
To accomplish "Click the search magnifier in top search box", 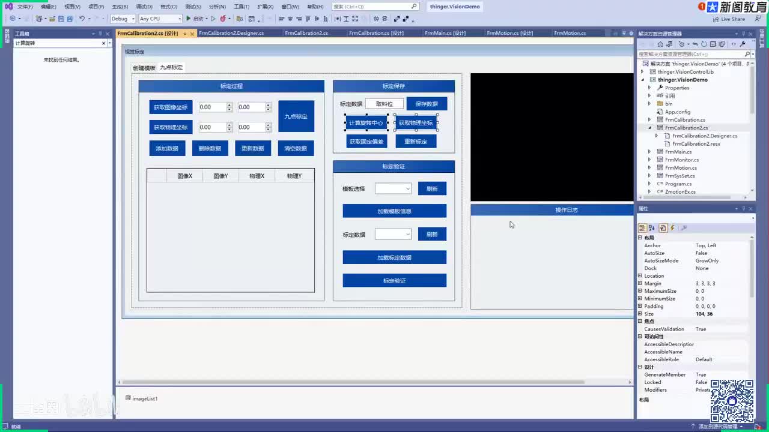I will [x=414, y=7].
